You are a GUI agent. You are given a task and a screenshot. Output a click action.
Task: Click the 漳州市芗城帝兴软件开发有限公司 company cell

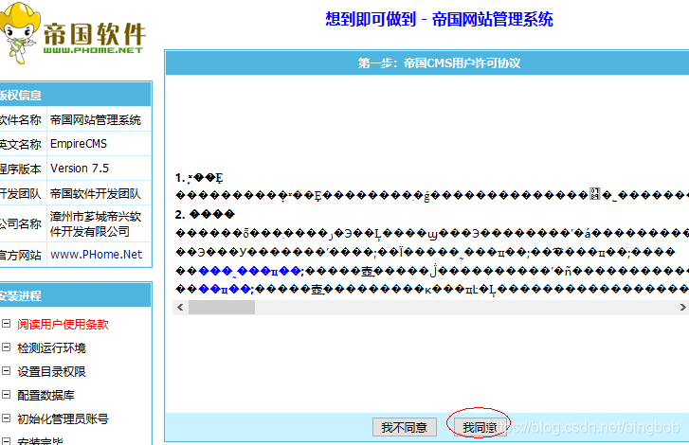click(99, 223)
